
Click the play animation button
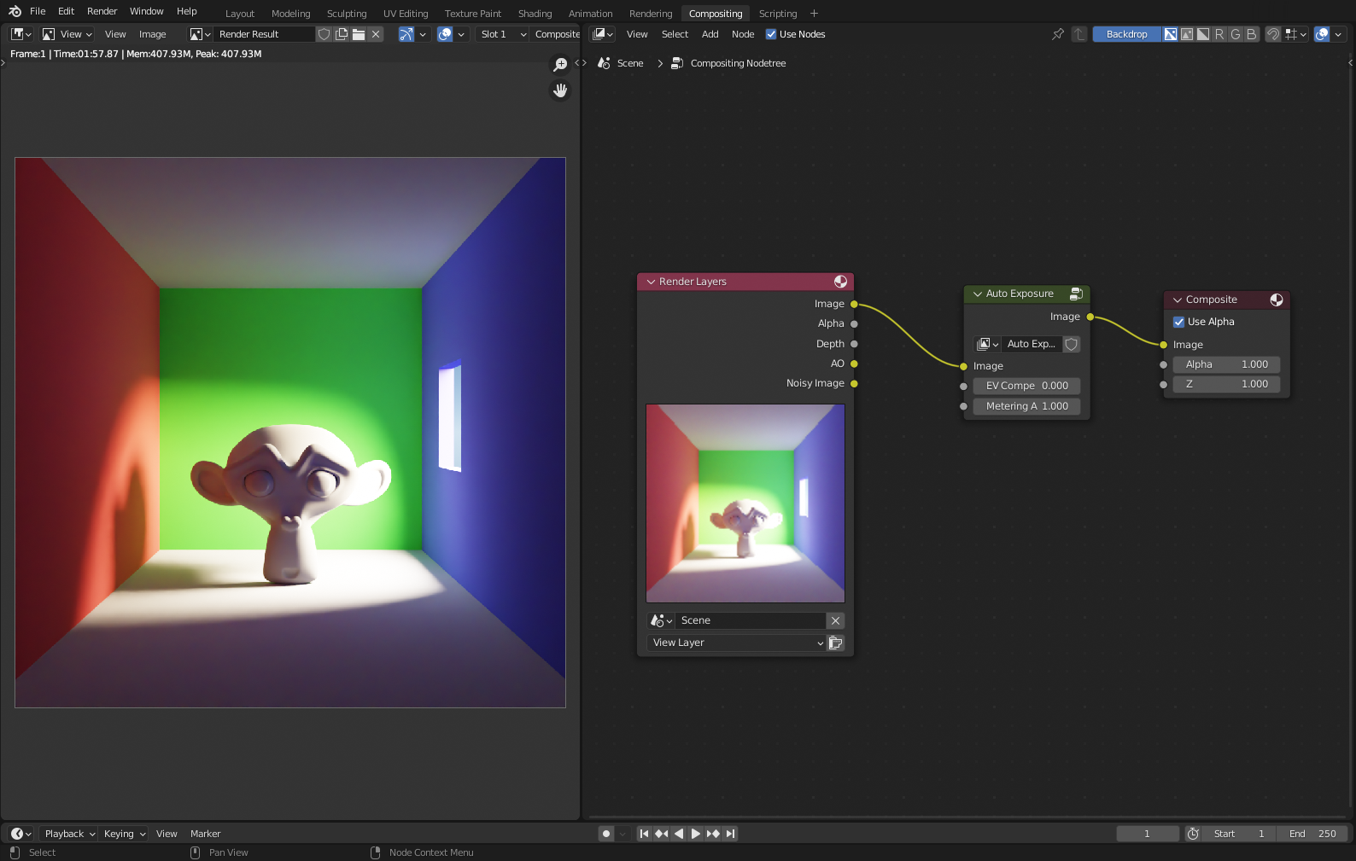(696, 834)
